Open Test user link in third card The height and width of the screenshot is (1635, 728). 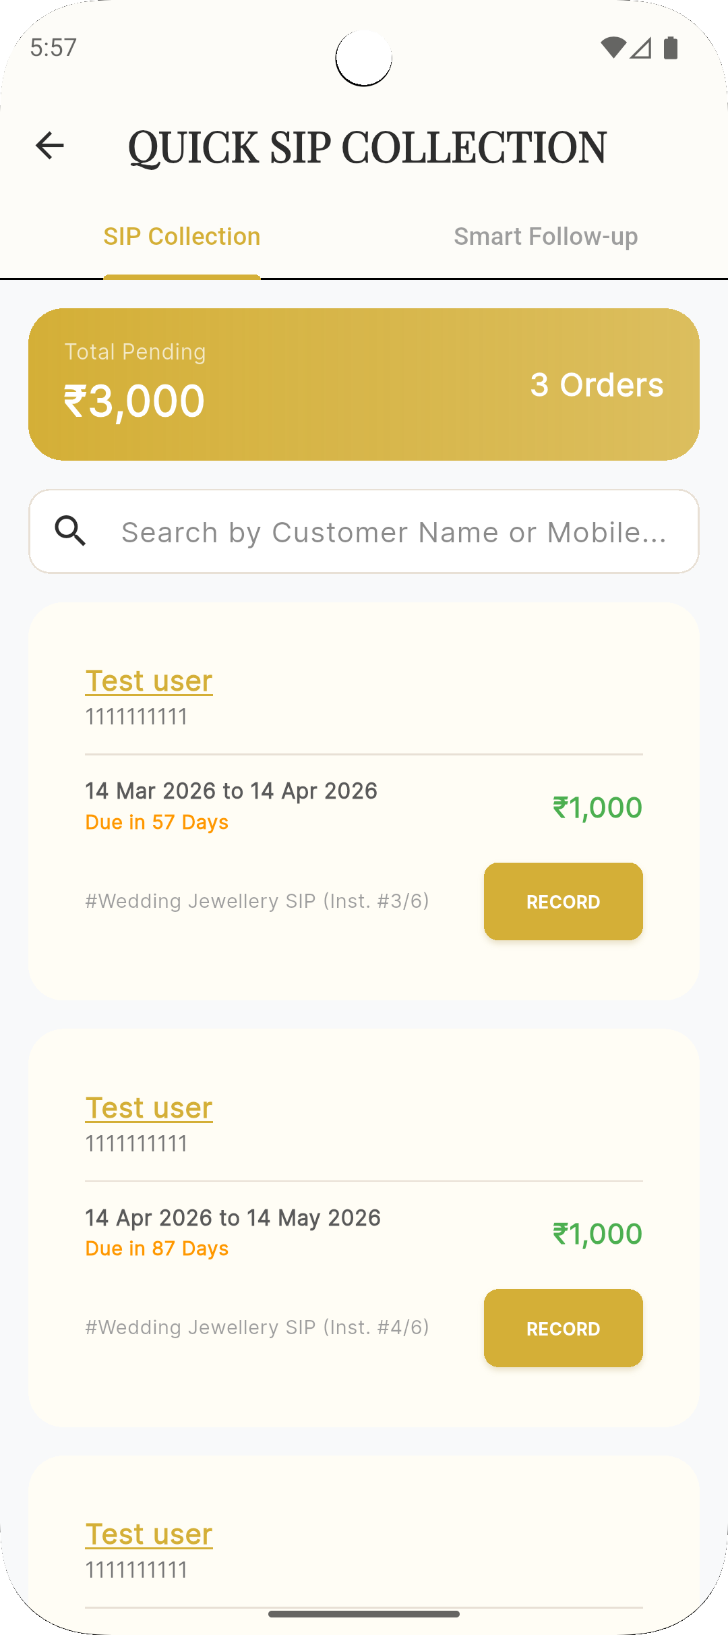[149, 1534]
